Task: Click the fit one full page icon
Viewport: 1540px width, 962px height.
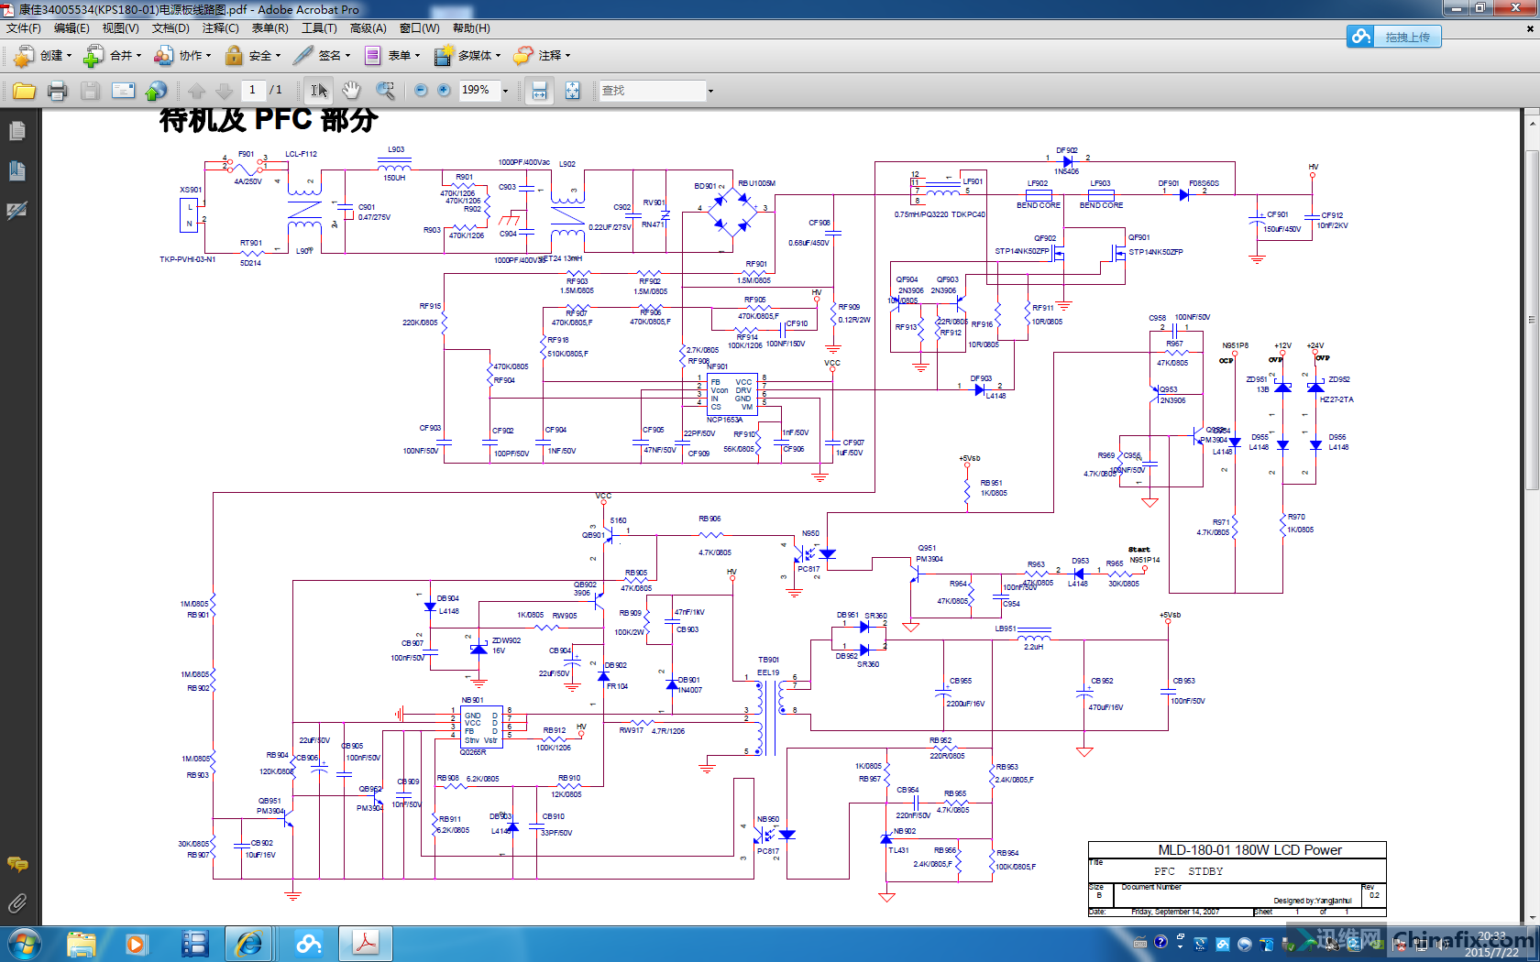Action: [x=572, y=91]
